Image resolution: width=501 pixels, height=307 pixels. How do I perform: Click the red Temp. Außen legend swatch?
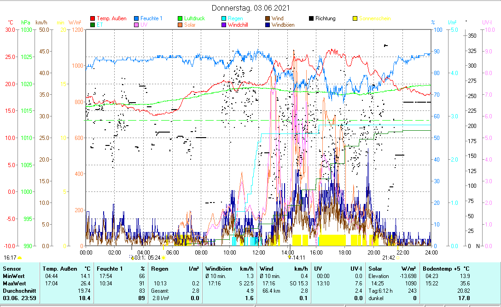[x=93, y=19]
